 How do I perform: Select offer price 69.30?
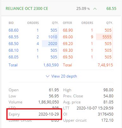pyautogui.click(x=68, y=50)
